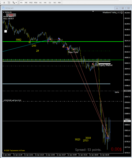Click the grey price tag 35967.2

(x=127, y=91)
